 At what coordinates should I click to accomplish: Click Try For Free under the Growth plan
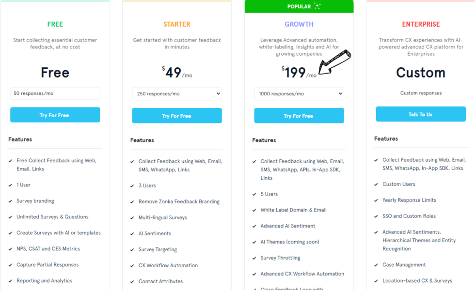point(299,116)
